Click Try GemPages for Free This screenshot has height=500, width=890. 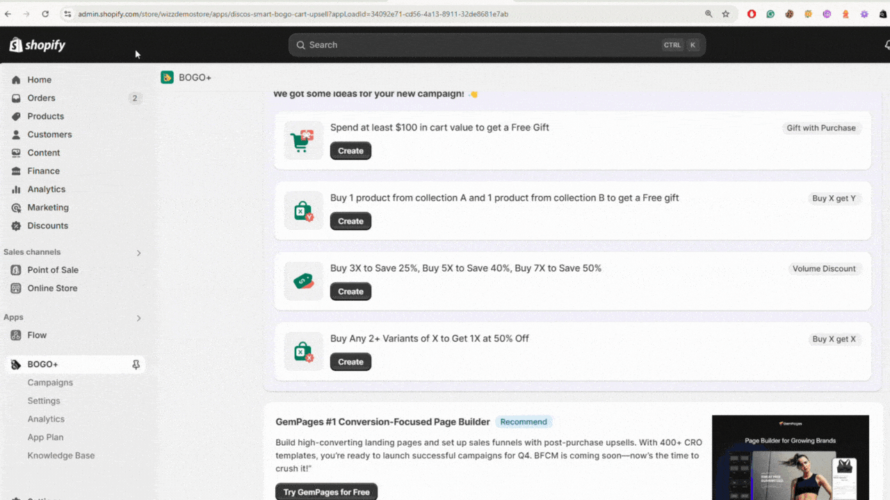coord(326,492)
